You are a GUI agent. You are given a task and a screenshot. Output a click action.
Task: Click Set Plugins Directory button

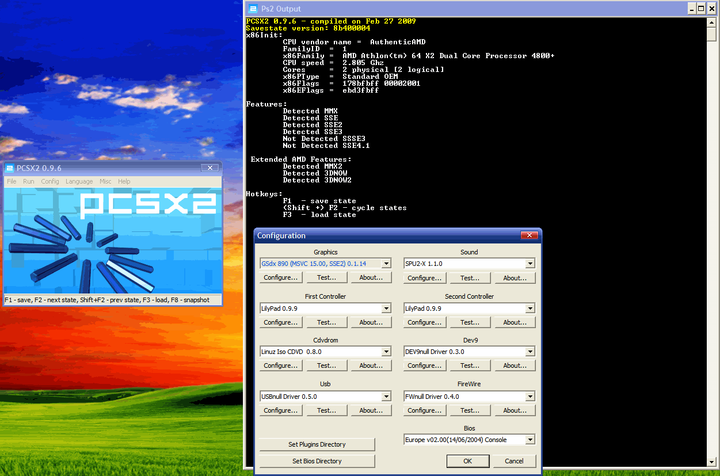pyautogui.click(x=317, y=444)
